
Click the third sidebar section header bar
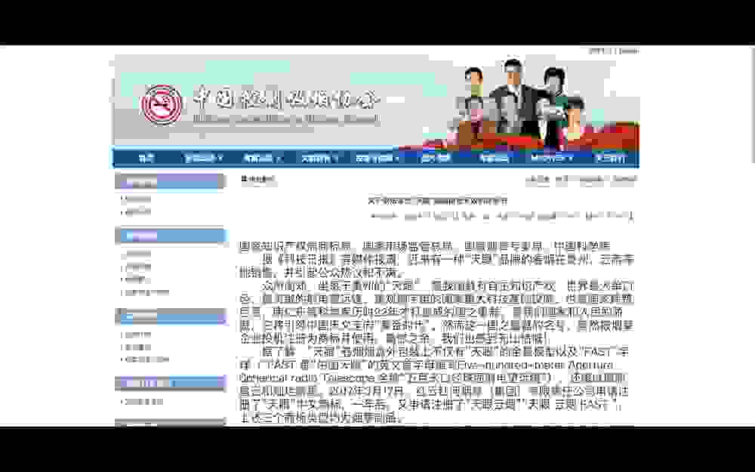(171, 316)
